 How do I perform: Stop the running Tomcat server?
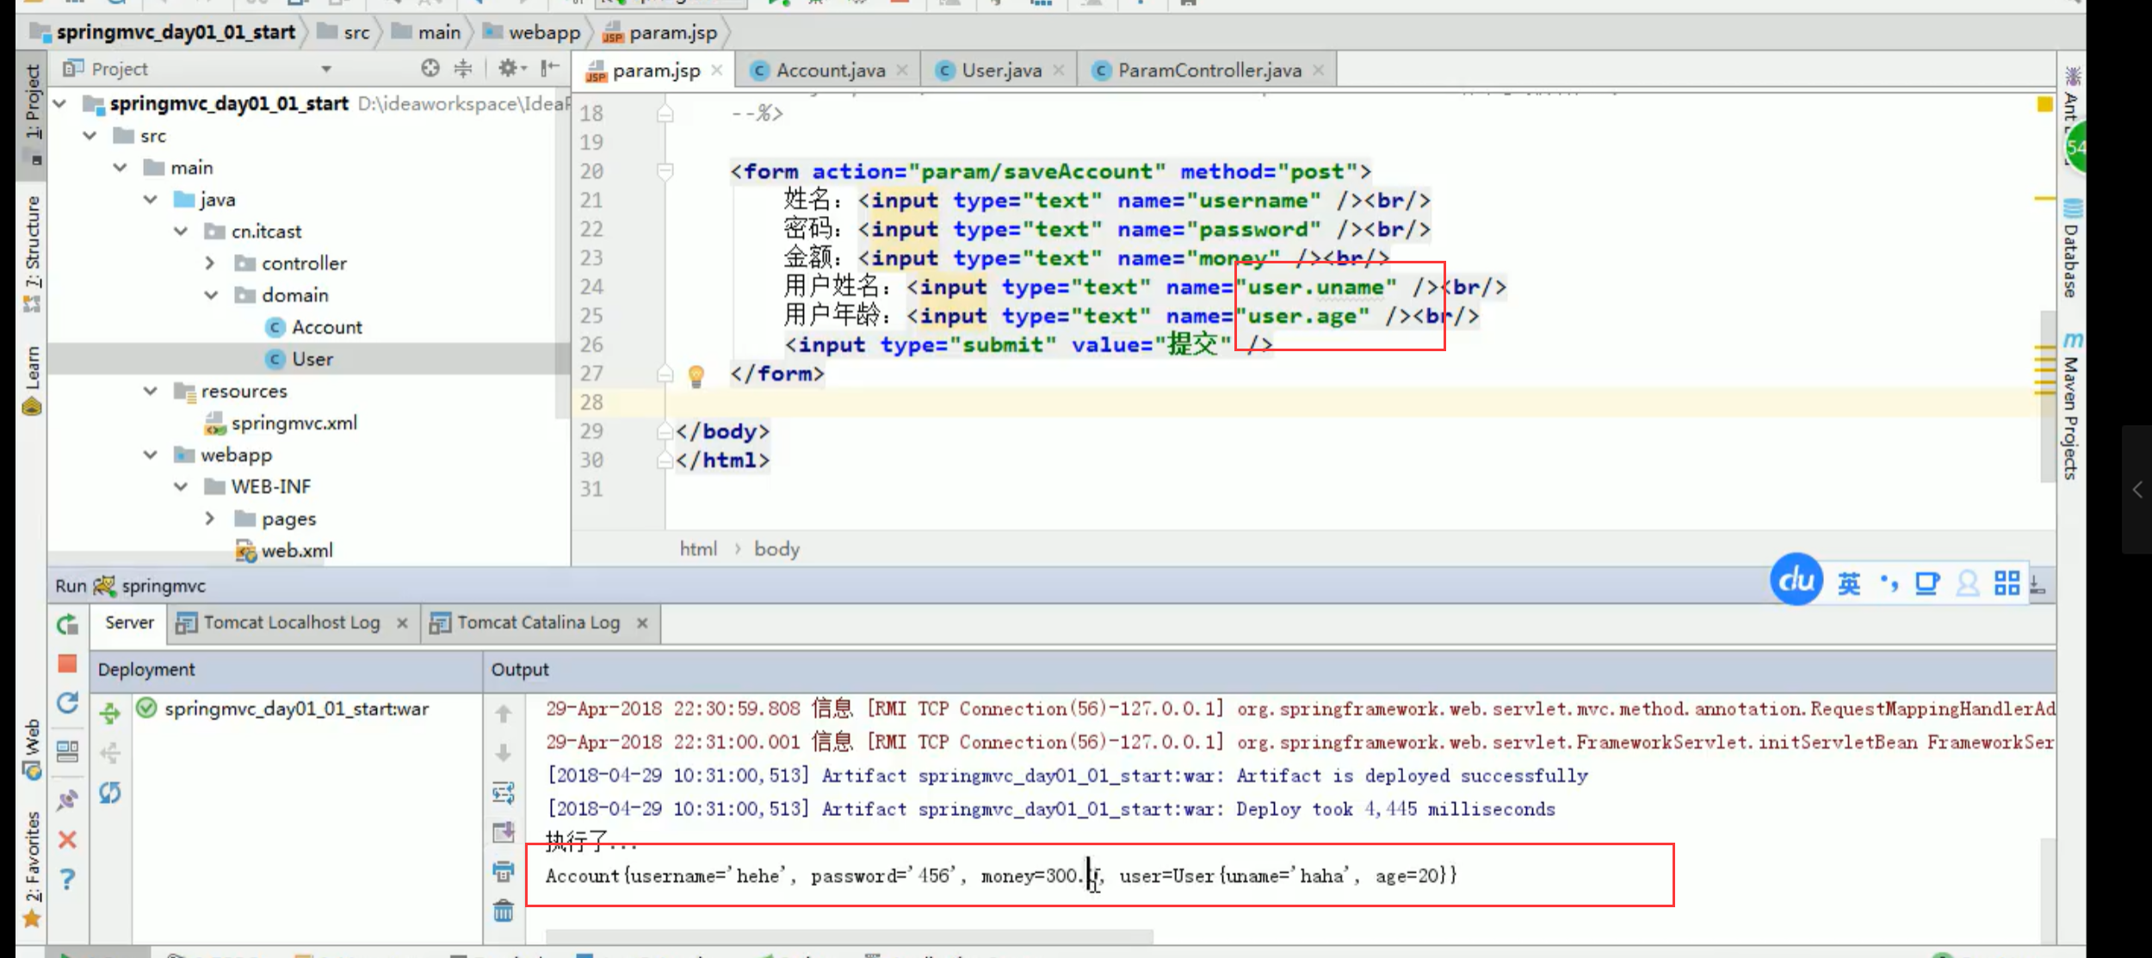67,664
